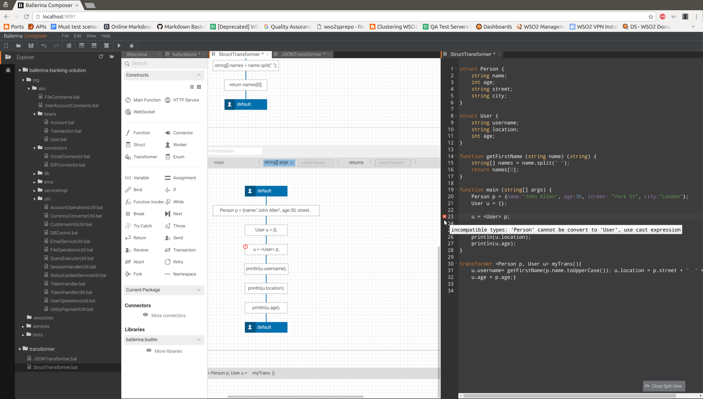Click the Save disk icon
The width and height of the screenshot is (703, 399).
tap(31, 46)
